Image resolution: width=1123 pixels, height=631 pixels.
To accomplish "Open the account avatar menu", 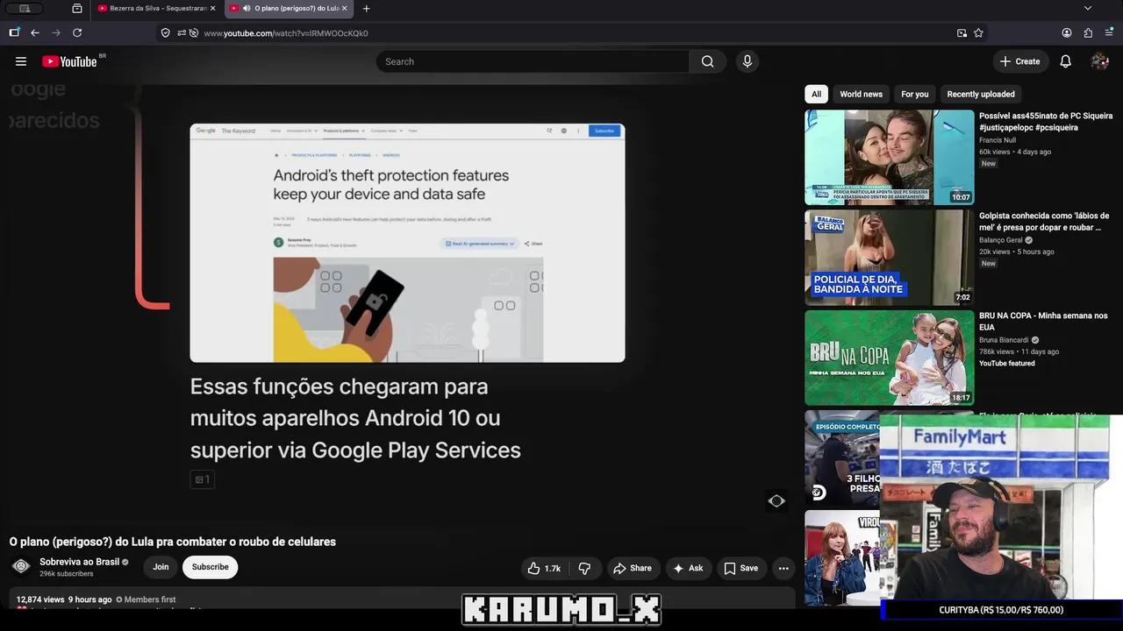I will [1099, 61].
